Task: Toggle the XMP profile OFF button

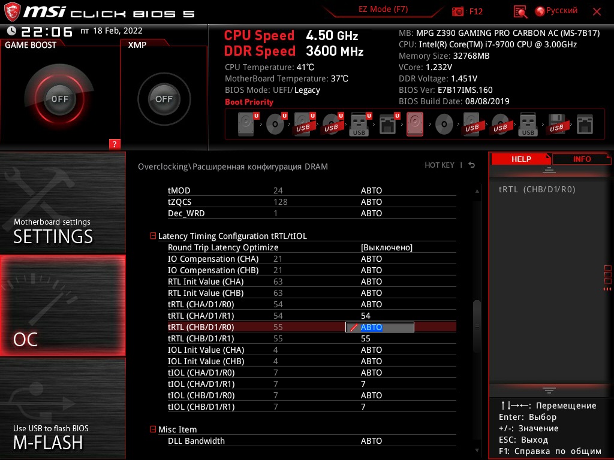Action: click(x=164, y=99)
